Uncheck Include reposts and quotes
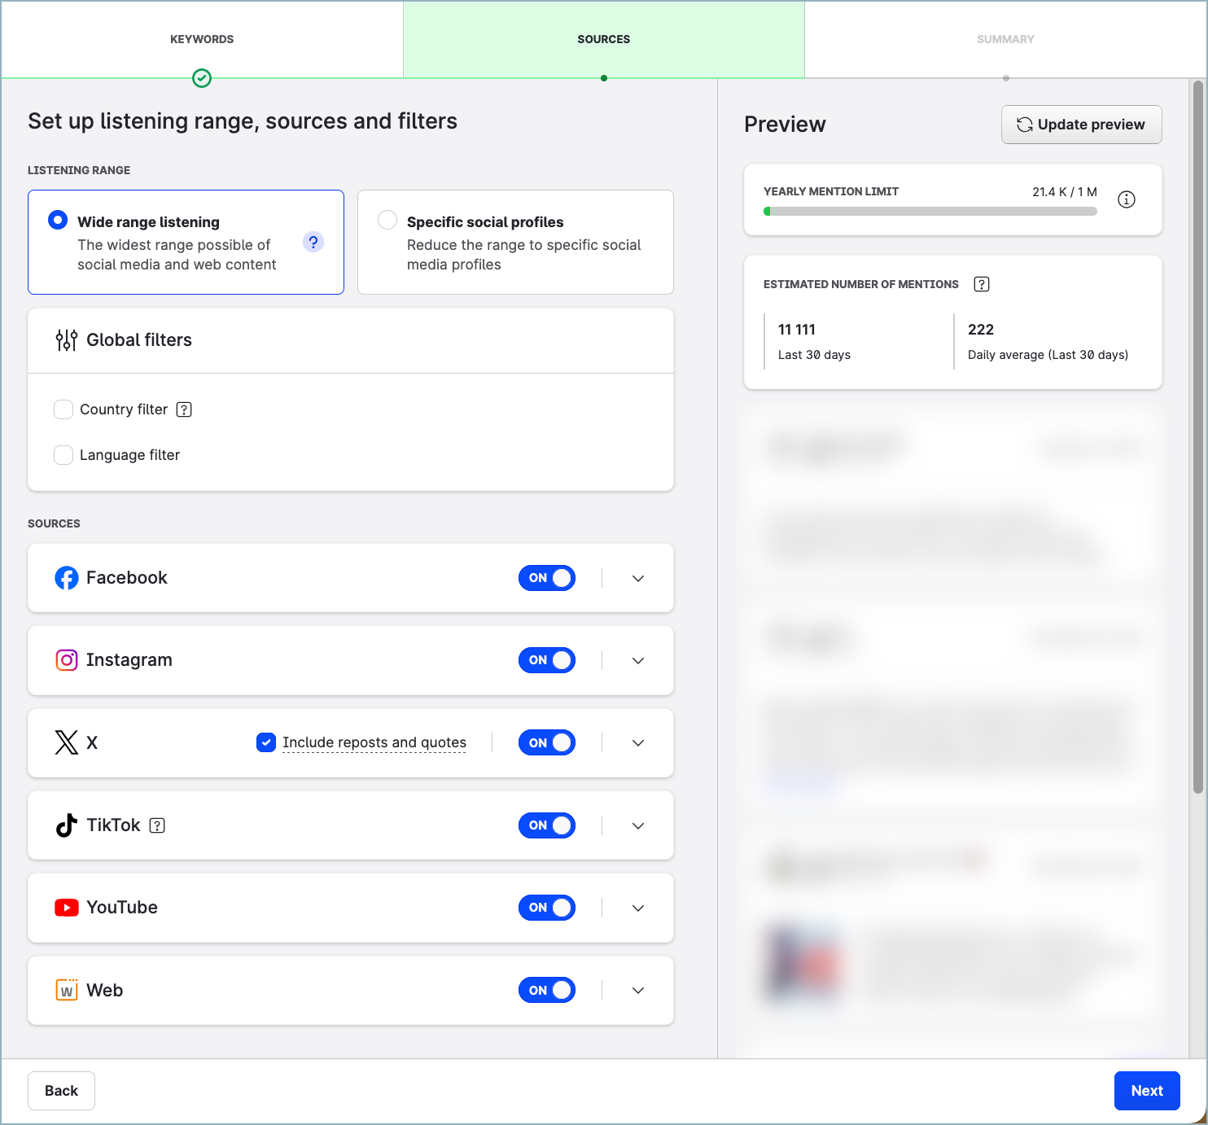The image size is (1208, 1125). pyautogui.click(x=266, y=742)
